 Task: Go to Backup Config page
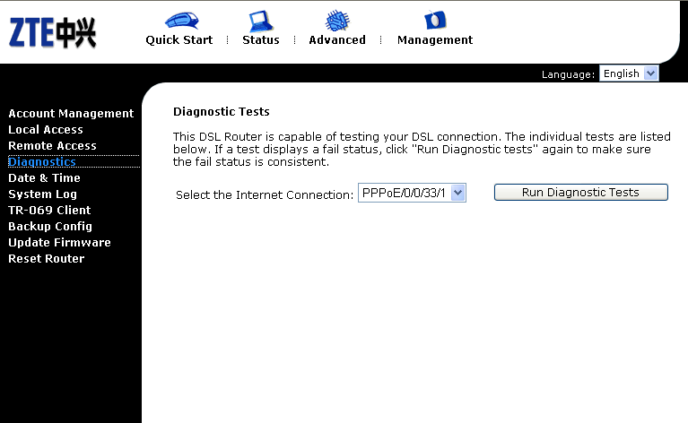pos(50,227)
